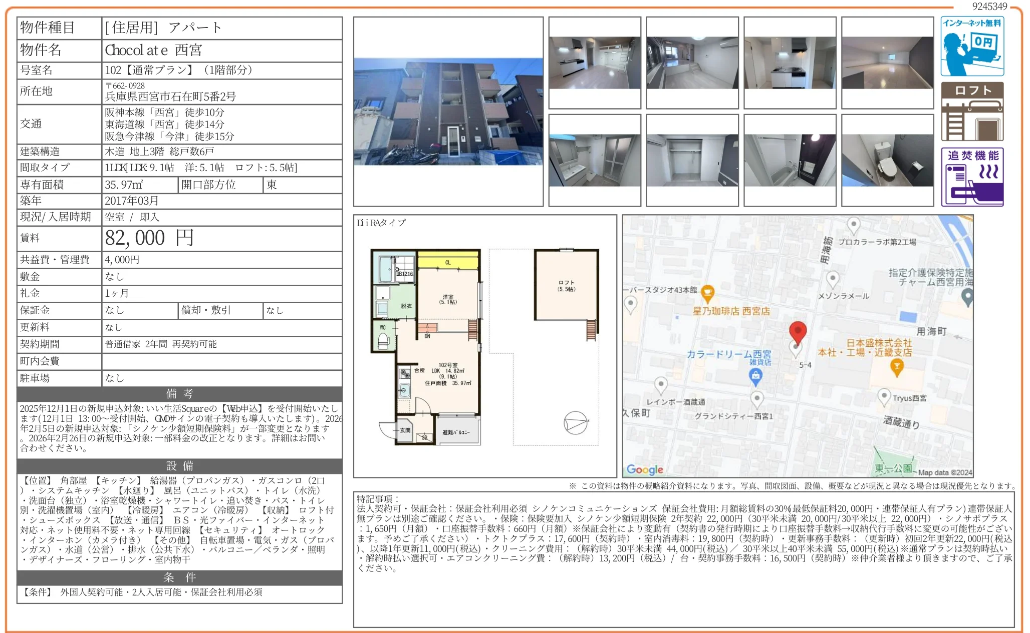Click the free internet 0円 icon

pos(972,46)
